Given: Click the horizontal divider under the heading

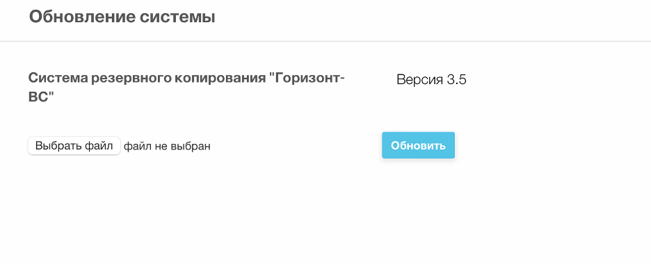Looking at the screenshot, I should 325,41.
